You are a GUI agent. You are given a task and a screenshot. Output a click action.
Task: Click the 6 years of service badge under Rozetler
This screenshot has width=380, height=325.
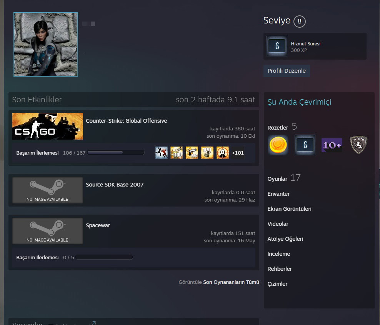305,145
